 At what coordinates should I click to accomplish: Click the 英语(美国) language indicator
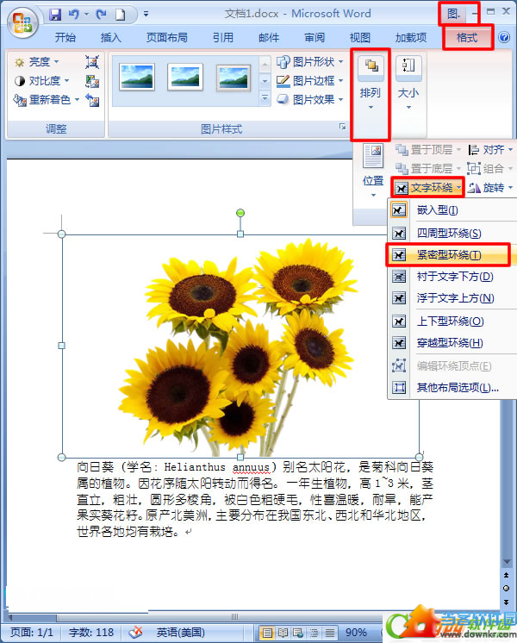click(180, 632)
